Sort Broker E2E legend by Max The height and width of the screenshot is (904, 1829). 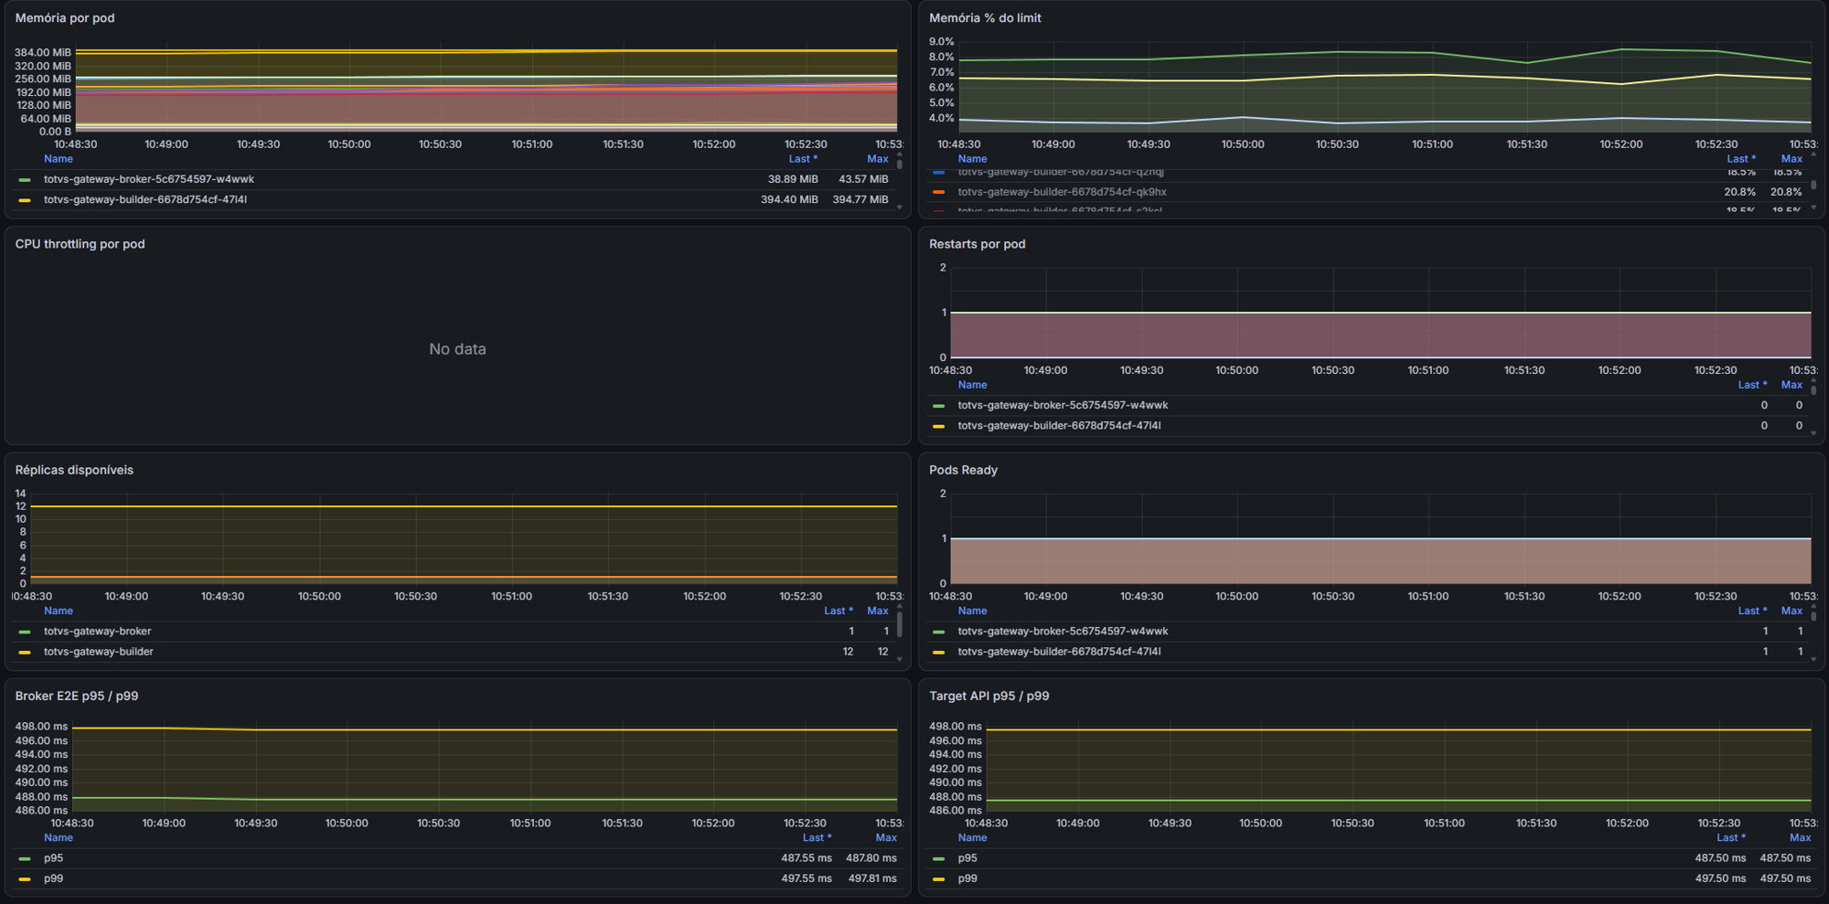886,837
